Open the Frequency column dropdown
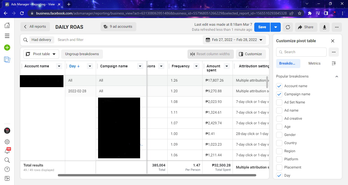Image resolution: width=348 pixels, height=185 pixels. pos(196,66)
